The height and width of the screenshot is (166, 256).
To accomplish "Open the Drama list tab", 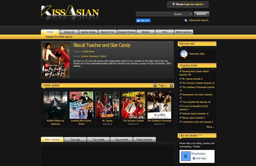I will pos(69,32).
